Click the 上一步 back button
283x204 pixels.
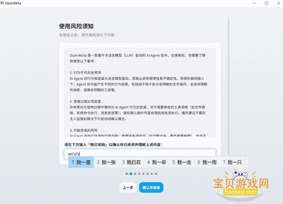pos(128,188)
